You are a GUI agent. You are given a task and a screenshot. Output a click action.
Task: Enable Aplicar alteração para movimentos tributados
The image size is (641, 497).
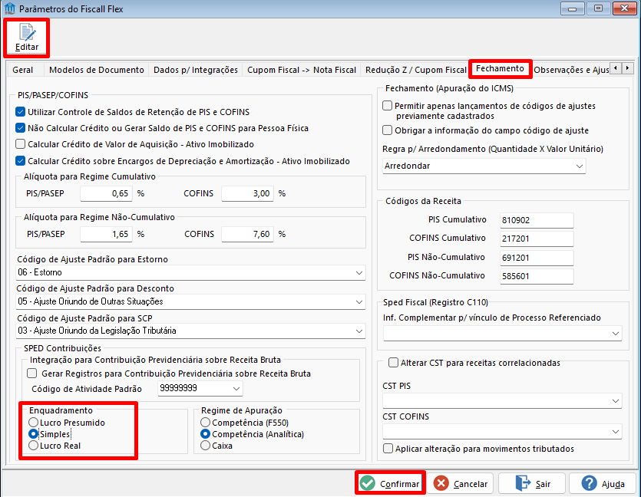(388, 449)
